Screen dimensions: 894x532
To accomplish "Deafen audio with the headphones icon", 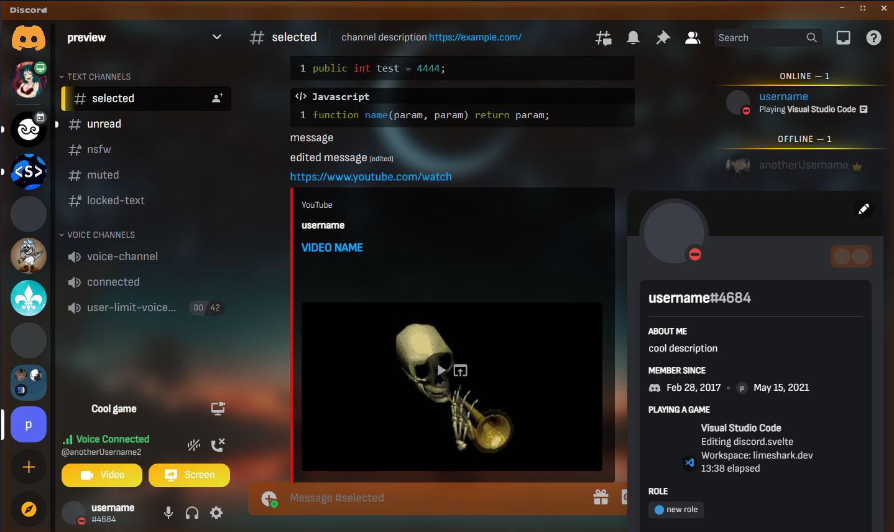I will tap(191, 512).
